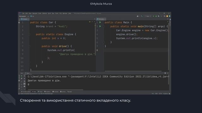This screenshot has width=202, height=113.
Task: Hide the Run tool window with minimize icon
Action: click(x=168, y=73)
